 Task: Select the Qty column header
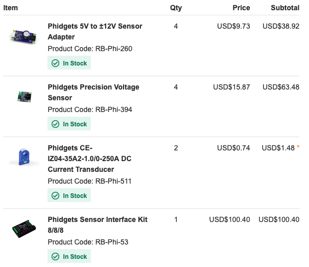tap(176, 8)
